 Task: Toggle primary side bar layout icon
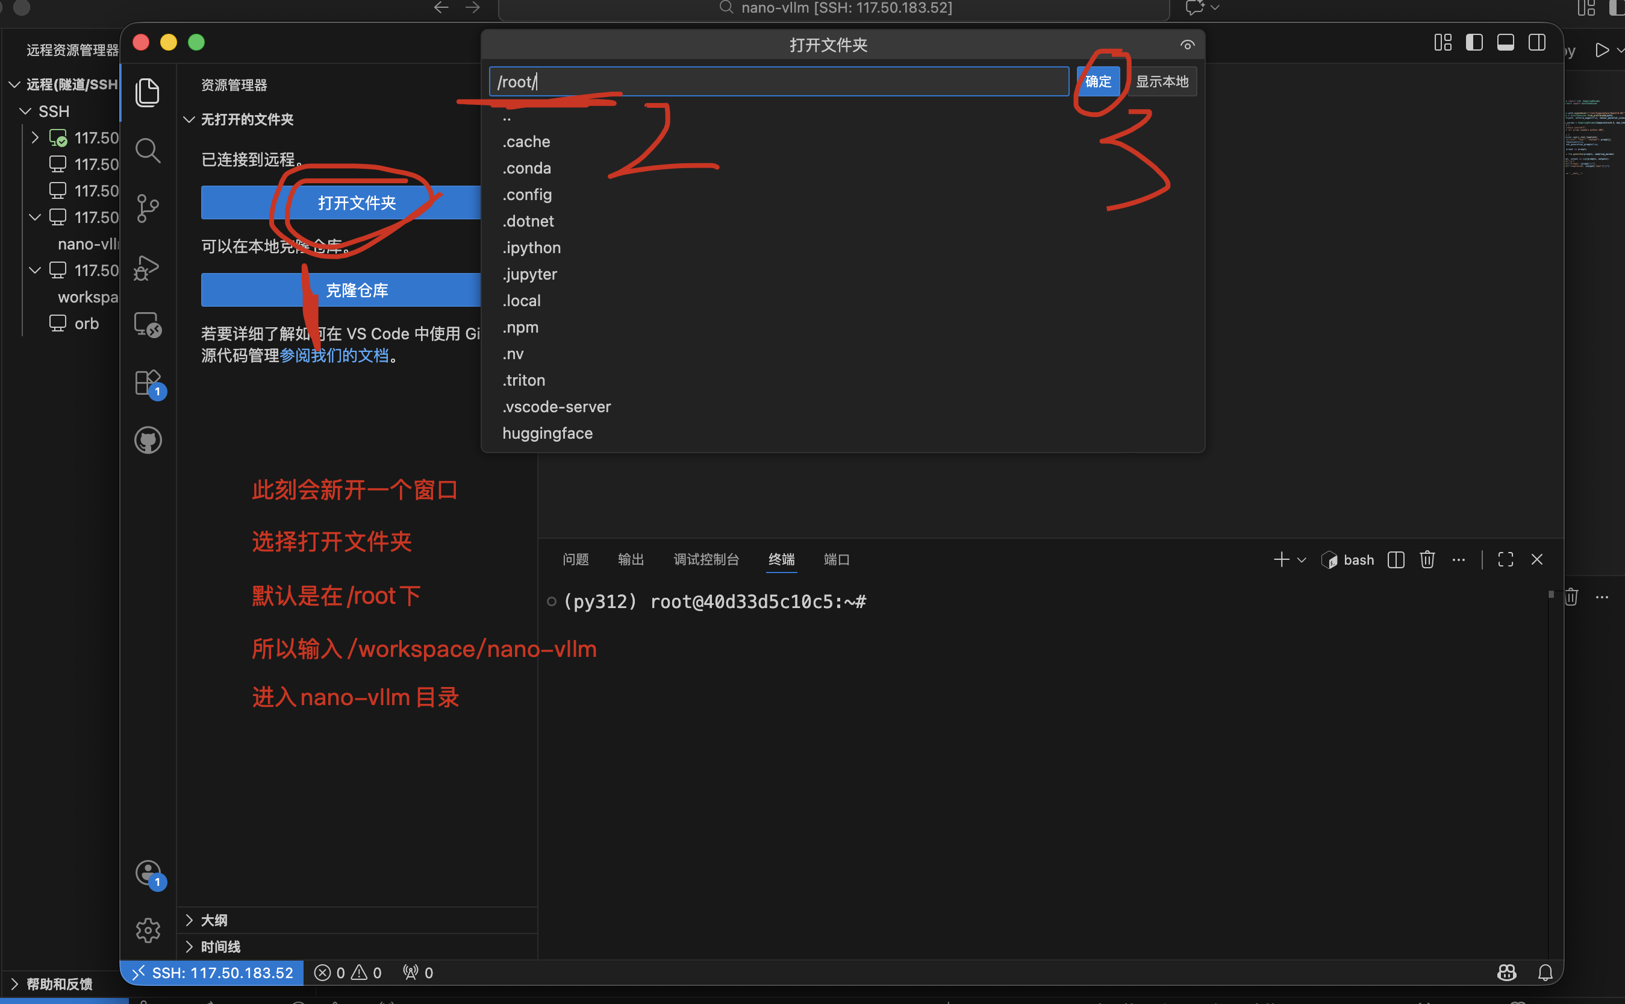pos(1474,43)
